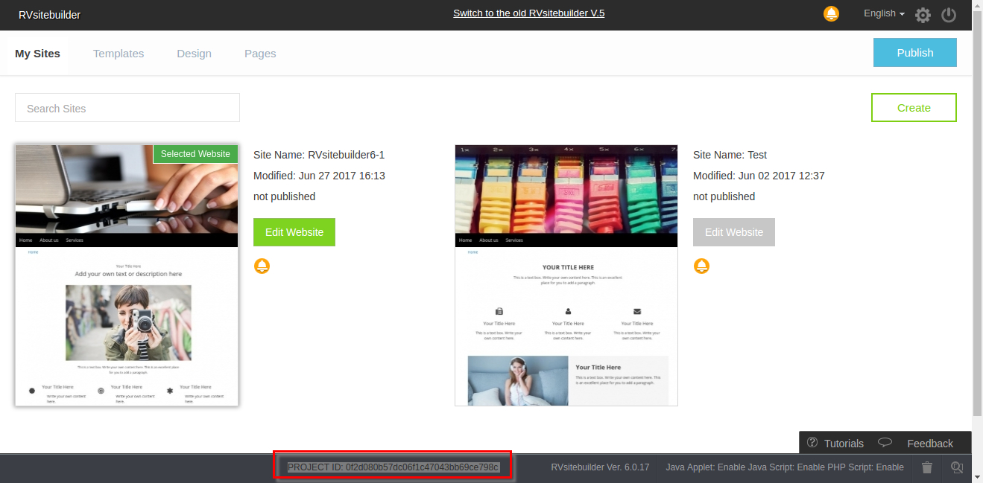Click Site Name: RVsitebuilder6-1 text

click(x=319, y=155)
